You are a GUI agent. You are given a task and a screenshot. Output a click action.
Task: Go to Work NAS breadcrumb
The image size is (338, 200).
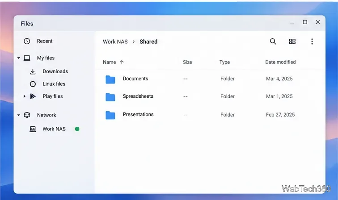tap(115, 42)
